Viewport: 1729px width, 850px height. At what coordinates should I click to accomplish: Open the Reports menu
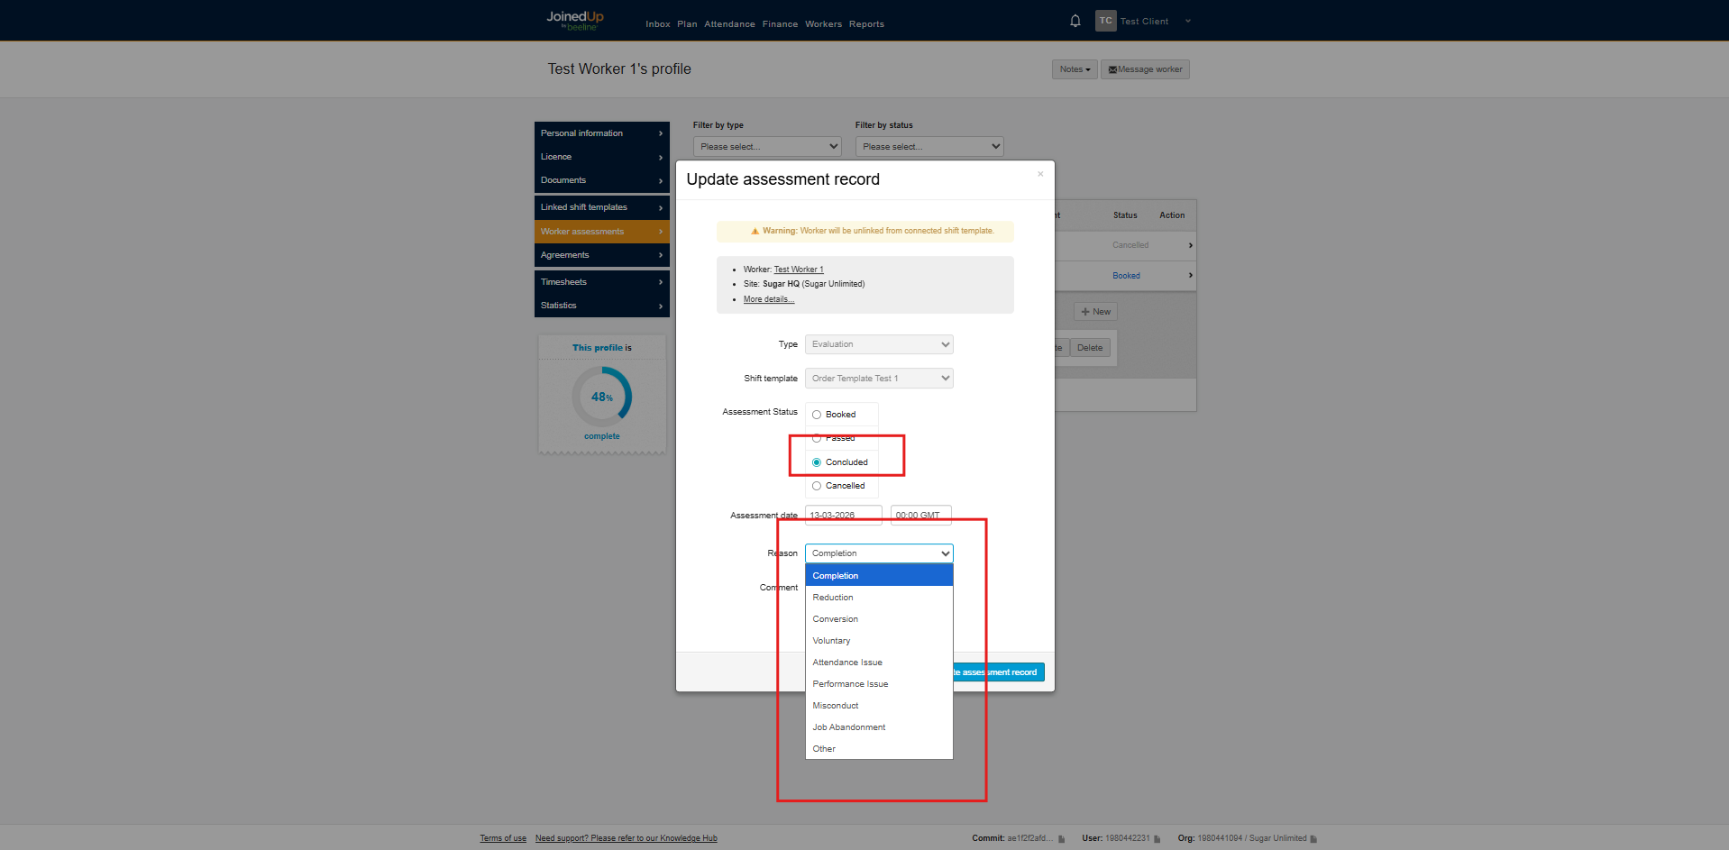click(x=866, y=24)
